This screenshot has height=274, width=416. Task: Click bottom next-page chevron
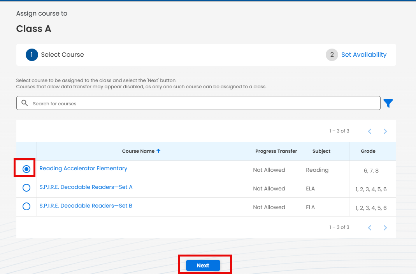[385, 228]
